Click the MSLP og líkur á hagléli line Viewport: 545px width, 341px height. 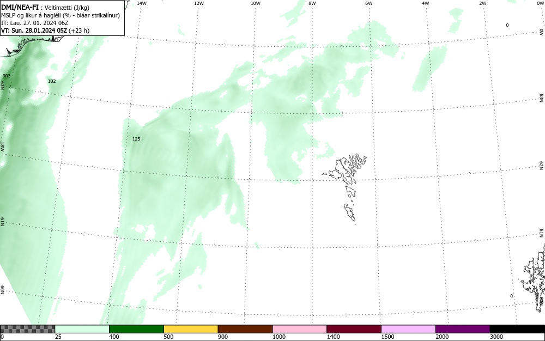[60, 15]
